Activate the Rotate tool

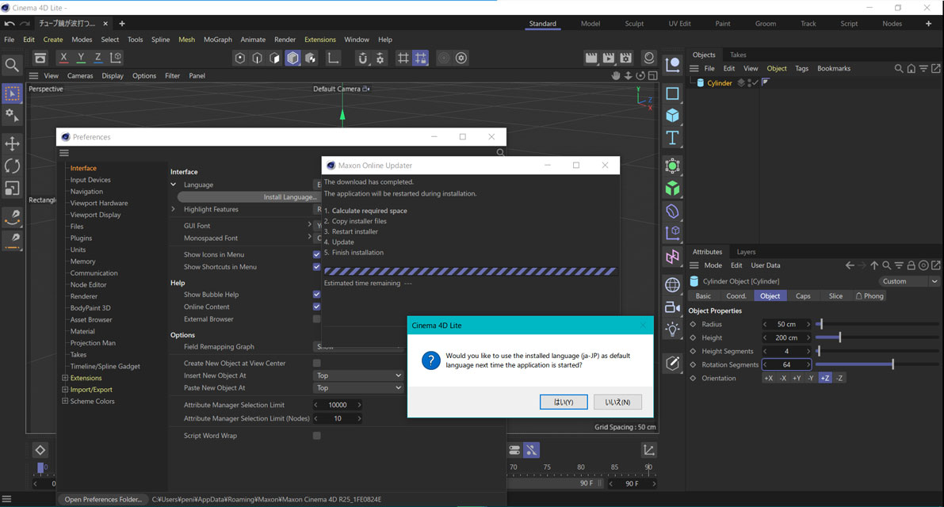tap(12, 166)
